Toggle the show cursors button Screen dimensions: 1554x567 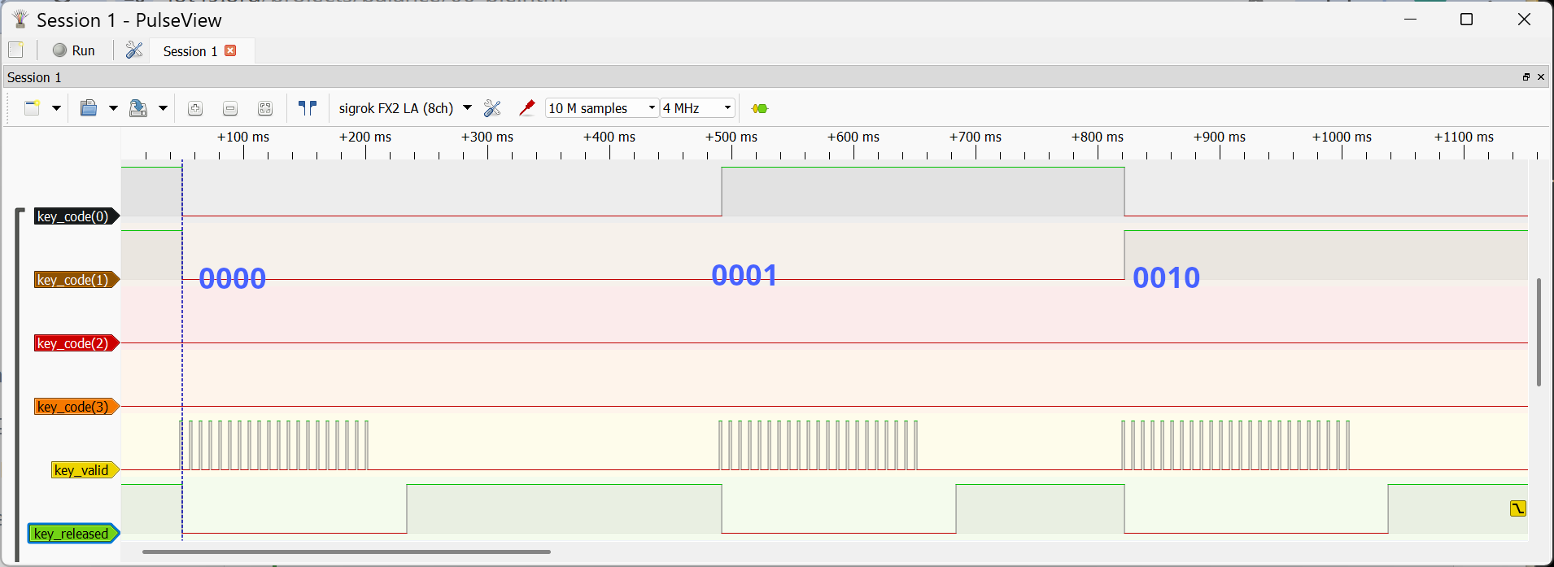[307, 108]
